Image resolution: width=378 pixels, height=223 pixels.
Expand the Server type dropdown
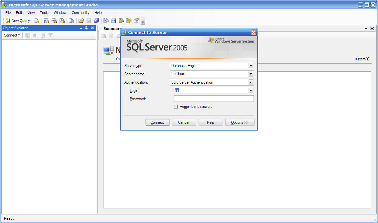click(251, 66)
